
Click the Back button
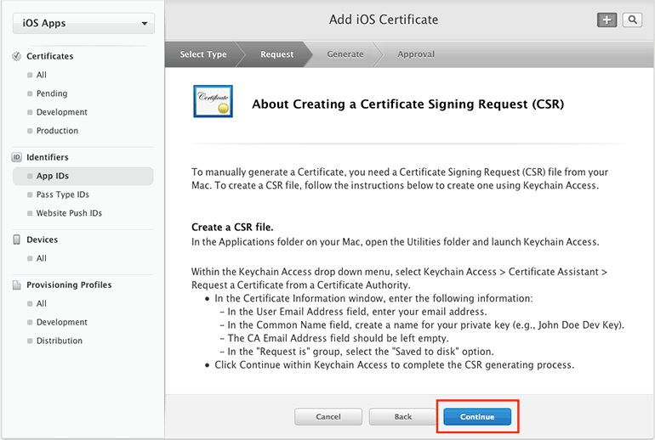click(x=403, y=417)
